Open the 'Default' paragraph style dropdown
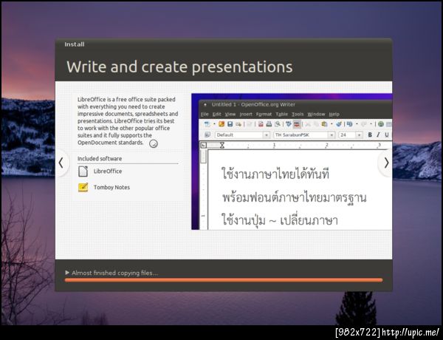The image size is (443, 340). [x=266, y=135]
